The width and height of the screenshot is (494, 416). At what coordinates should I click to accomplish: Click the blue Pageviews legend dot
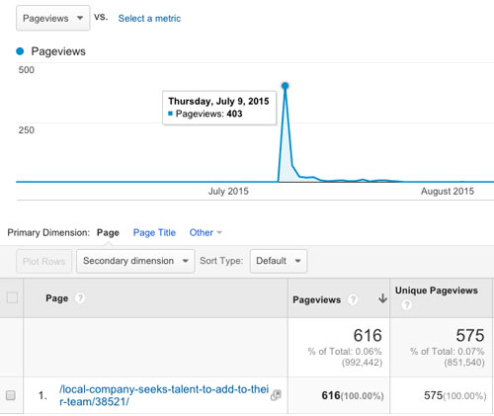click(x=20, y=51)
